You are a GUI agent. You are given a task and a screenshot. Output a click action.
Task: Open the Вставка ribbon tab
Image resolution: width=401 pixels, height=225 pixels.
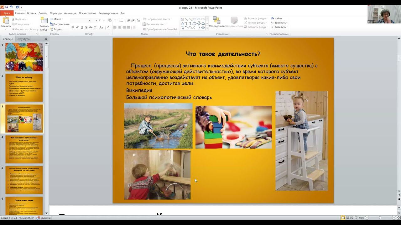tap(31, 13)
